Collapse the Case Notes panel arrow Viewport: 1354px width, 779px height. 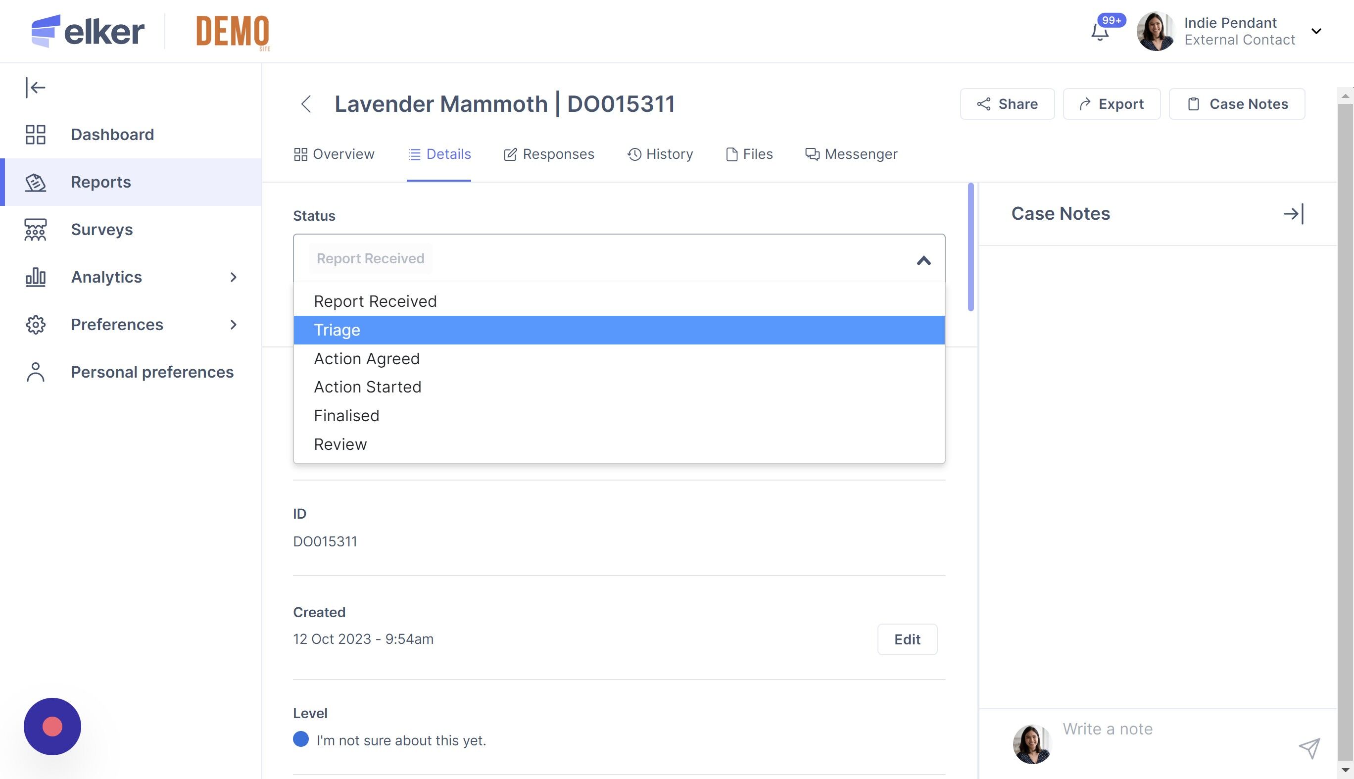coord(1294,214)
